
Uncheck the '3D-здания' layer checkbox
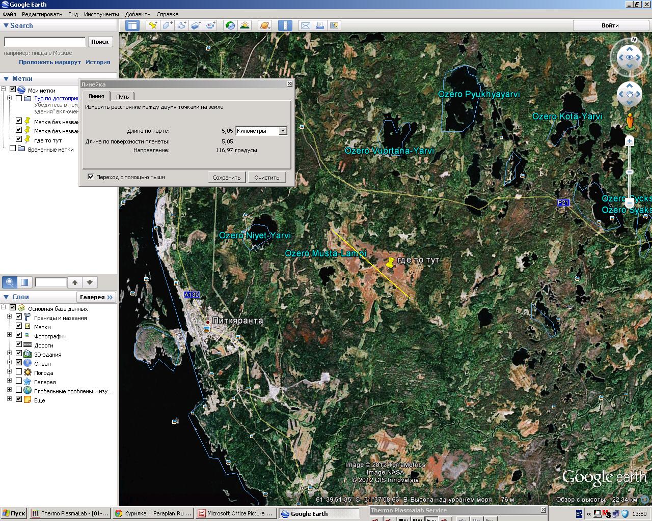[19, 354]
